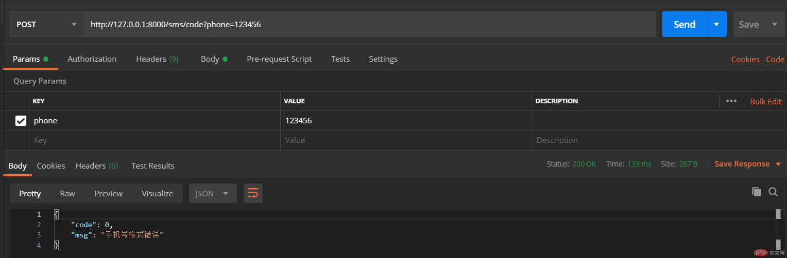The height and width of the screenshot is (258, 787).
Task: Open the Cookies link
Action: 745,59
